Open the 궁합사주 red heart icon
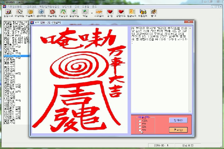The width and height of the screenshot is (224, 149). 121,12
